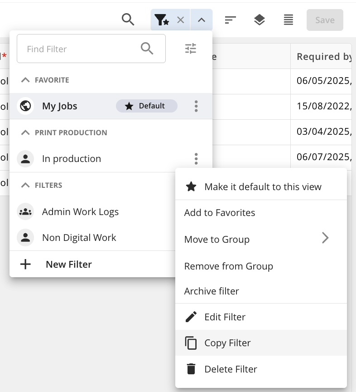Image resolution: width=356 pixels, height=392 pixels.
Task: Choose Add to Favorites
Action: point(261,213)
